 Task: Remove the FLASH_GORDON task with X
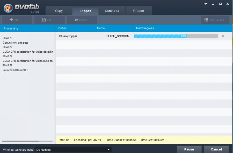[x=223, y=36]
